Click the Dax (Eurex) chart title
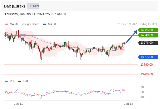The image size is (160, 109). [14, 6]
